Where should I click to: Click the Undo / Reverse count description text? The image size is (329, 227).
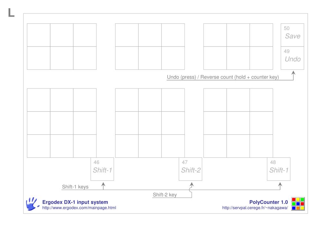point(223,77)
